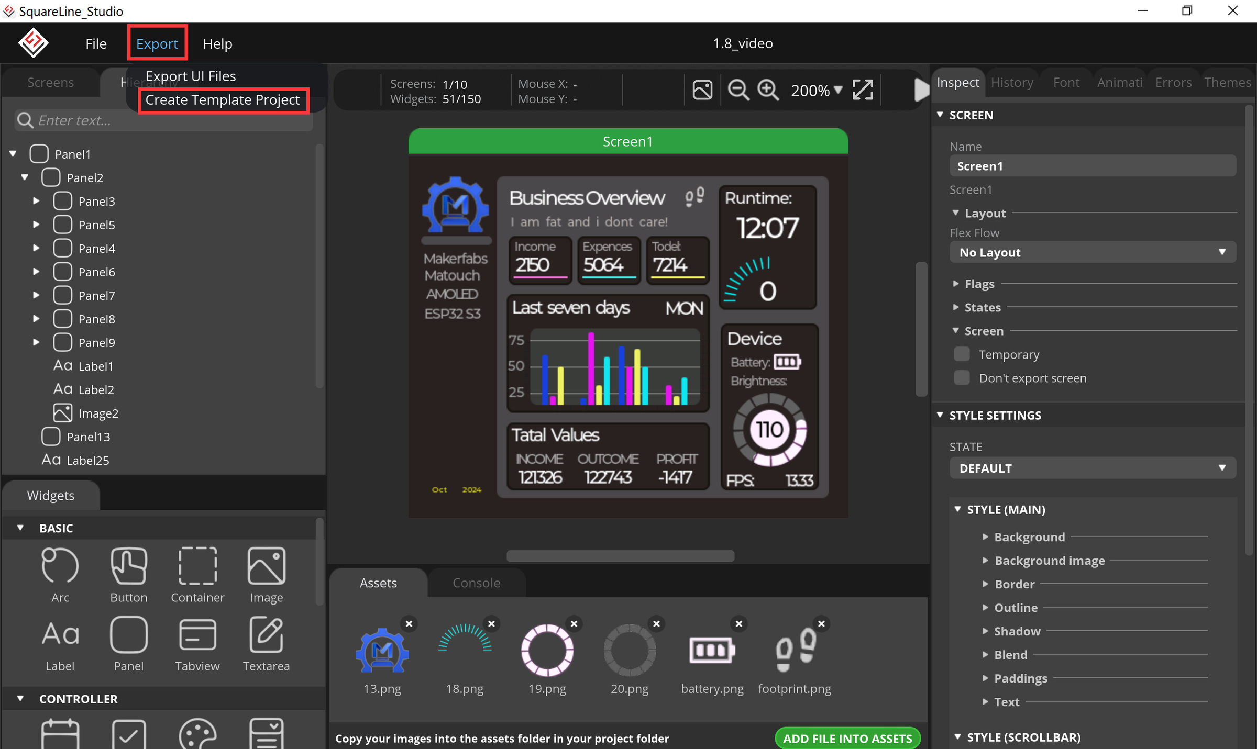Enable the Temporary screen checkbox
The image size is (1257, 749).
(x=962, y=354)
